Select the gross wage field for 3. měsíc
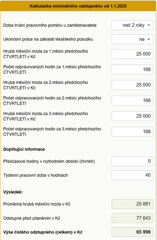Image resolution: width=157 pixels, height=240 pixels. tap(132, 116)
